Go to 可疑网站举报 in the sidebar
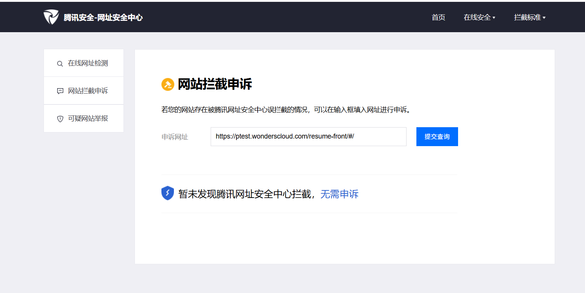Viewport: 585px width, 293px height. click(84, 118)
